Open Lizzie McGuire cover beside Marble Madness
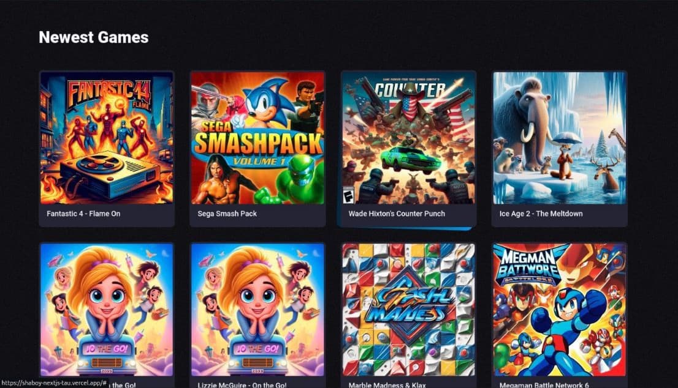This screenshot has width=678, height=388. pos(257,310)
